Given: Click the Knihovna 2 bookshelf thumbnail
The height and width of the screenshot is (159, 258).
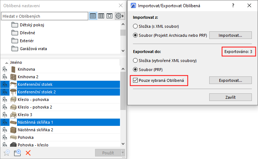Looking at the screenshot, I should click(13, 77).
